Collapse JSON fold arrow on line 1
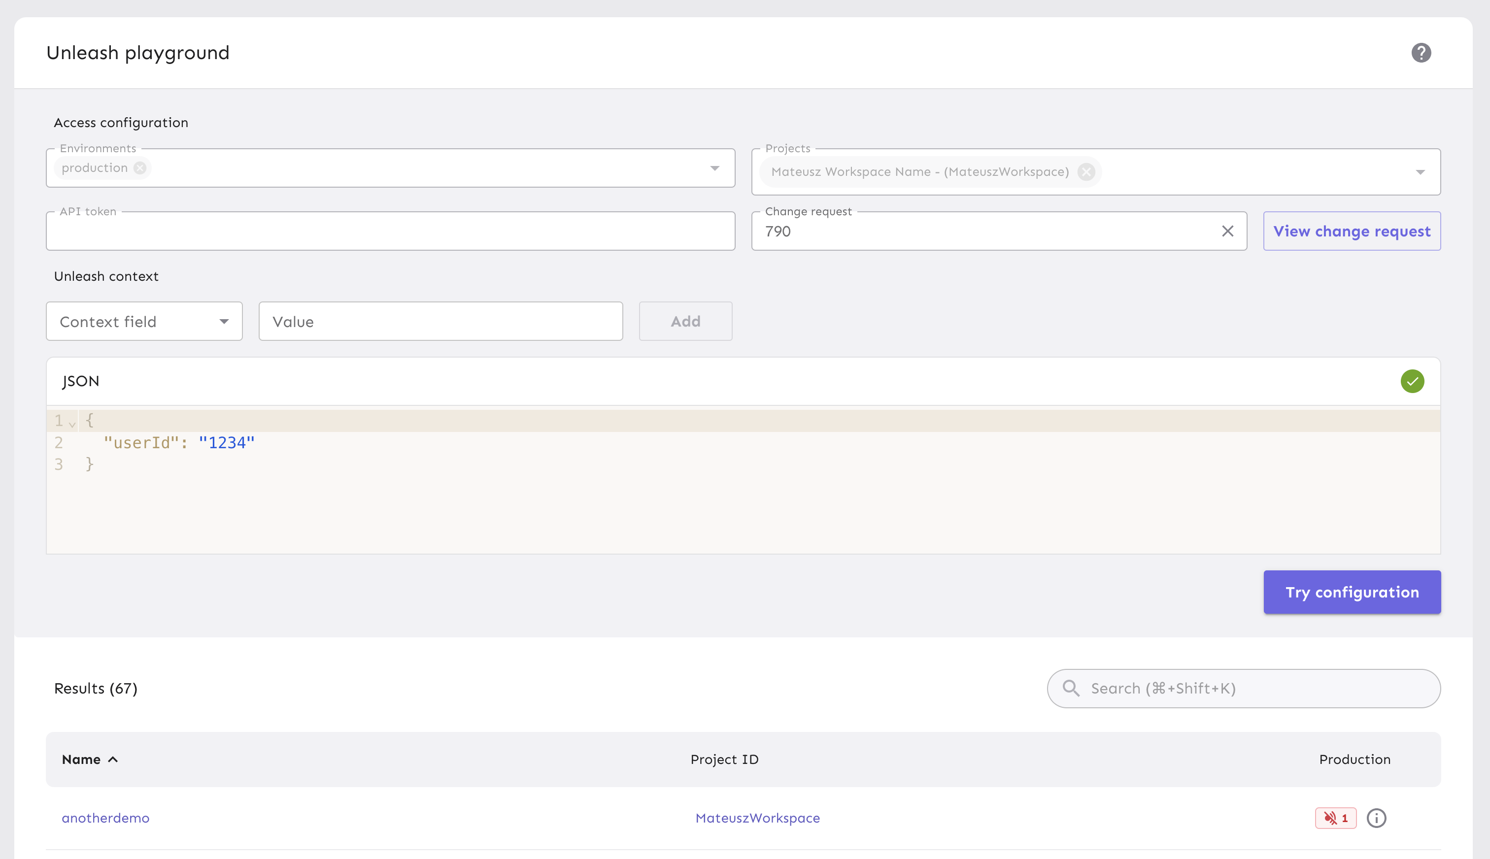Viewport: 1490px width, 859px height. tap(72, 424)
